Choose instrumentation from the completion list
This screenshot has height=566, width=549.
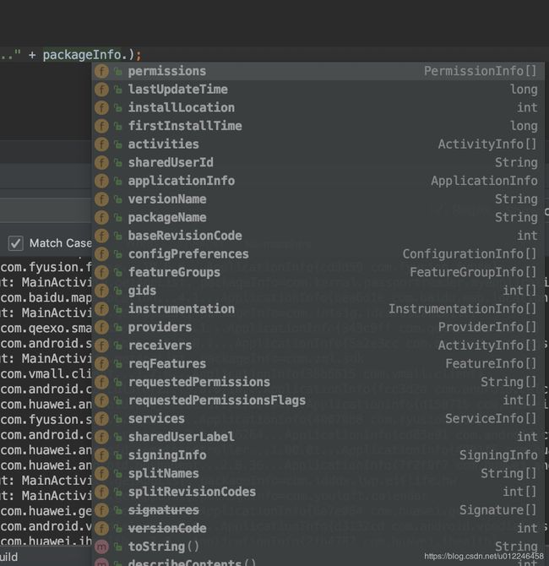(318, 309)
